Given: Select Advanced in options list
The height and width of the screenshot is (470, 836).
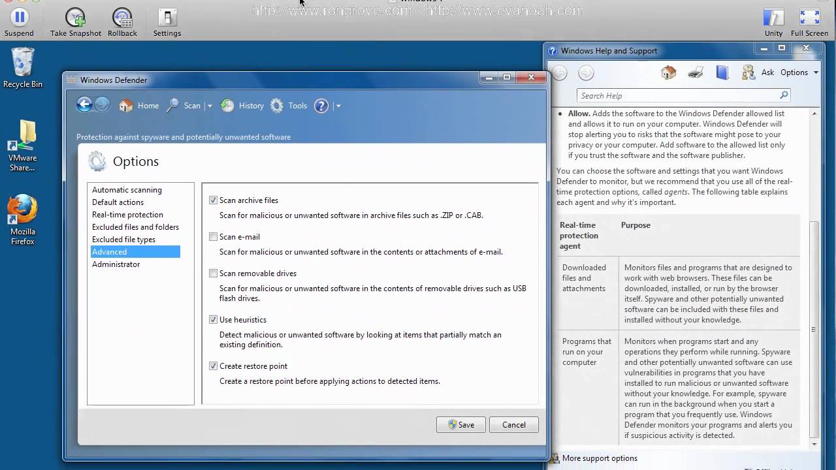Looking at the screenshot, I should [135, 252].
